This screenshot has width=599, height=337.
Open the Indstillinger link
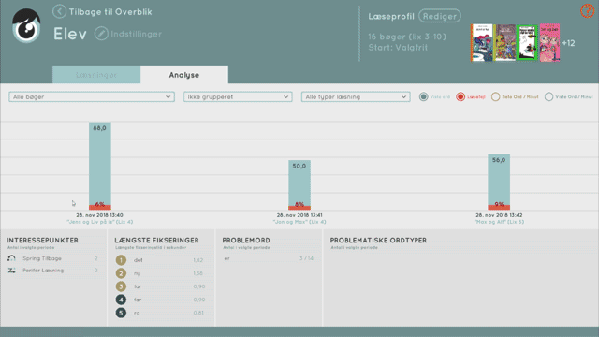(x=136, y=34)
